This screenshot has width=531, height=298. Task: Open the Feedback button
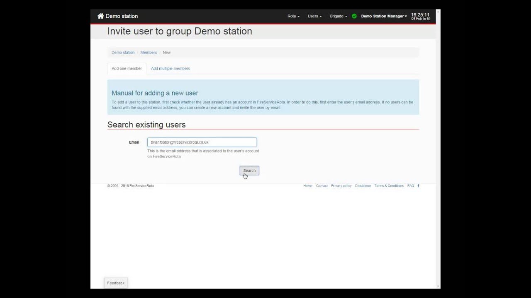coord(116,283)
